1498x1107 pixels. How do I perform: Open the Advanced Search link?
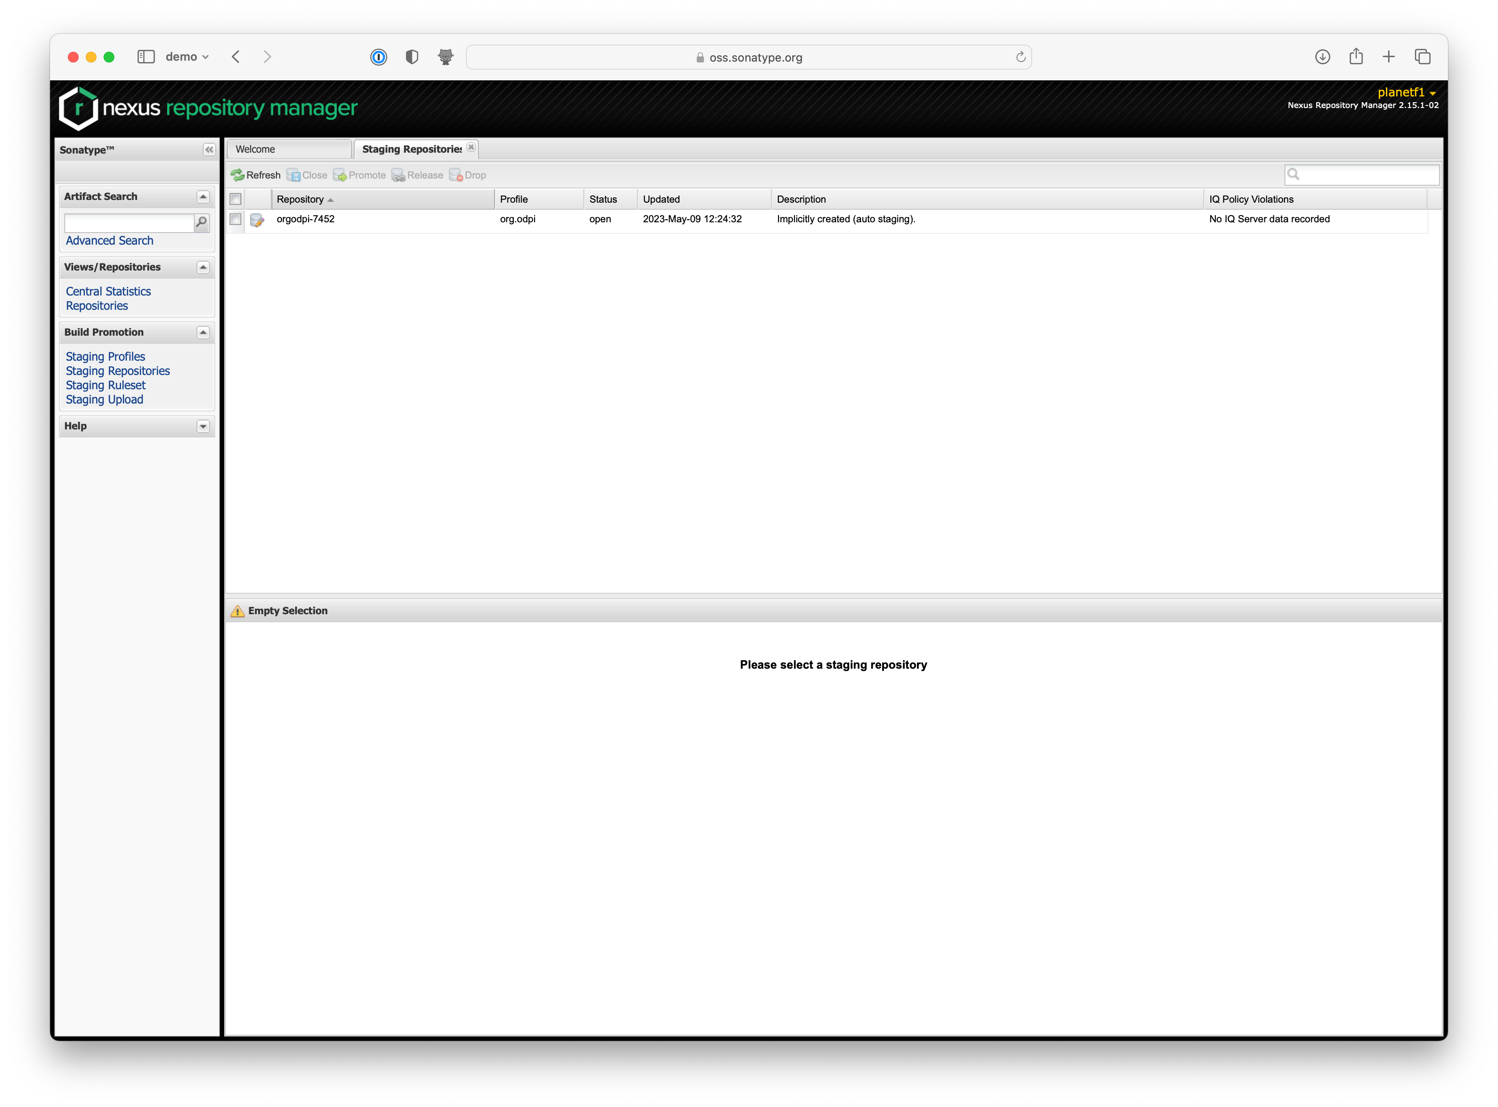tap(109, 241)
